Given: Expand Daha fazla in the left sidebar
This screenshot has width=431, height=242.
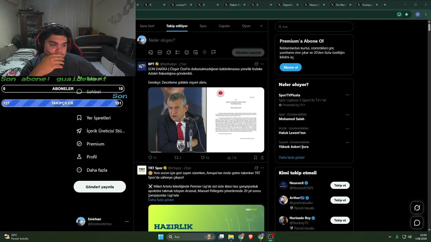Looking at the screenshot, I should 92,170.
